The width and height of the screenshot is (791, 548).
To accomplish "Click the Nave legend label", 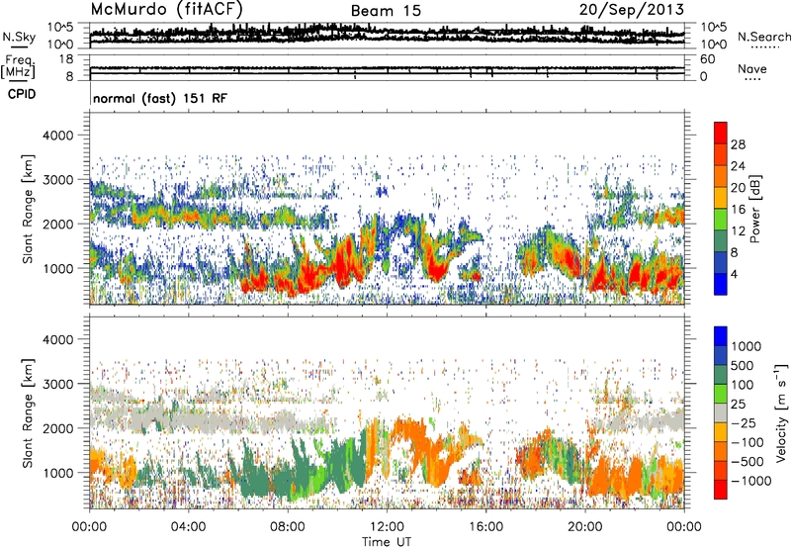I will click(x=751, y=69).
